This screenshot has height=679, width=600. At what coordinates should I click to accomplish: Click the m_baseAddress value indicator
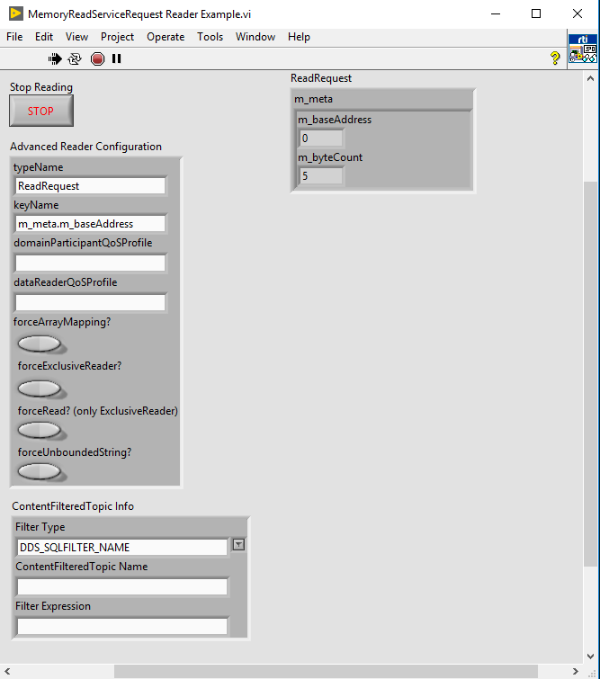[321, 138]
